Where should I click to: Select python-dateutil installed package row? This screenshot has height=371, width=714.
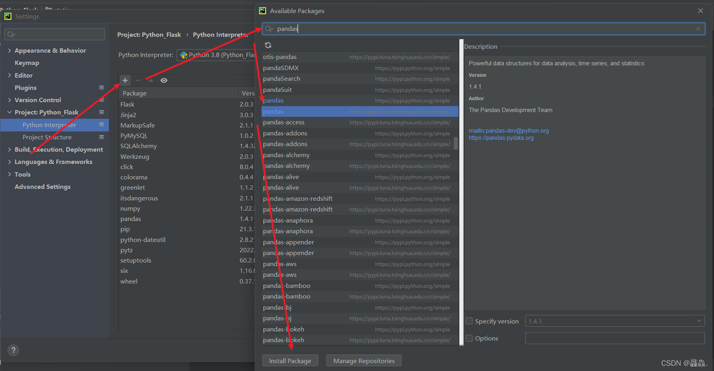click(187, 240)
